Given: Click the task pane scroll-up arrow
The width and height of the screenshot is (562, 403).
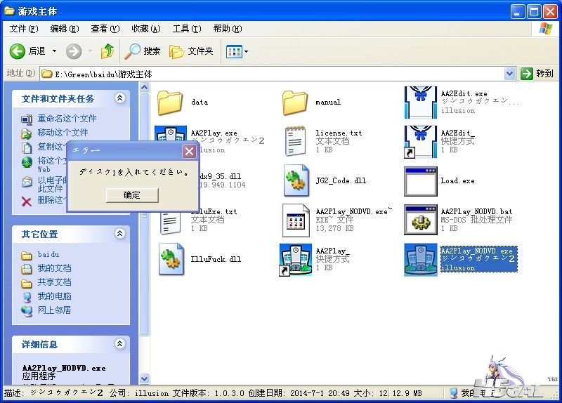Looking at the screenshot, I should click(145, 87).
